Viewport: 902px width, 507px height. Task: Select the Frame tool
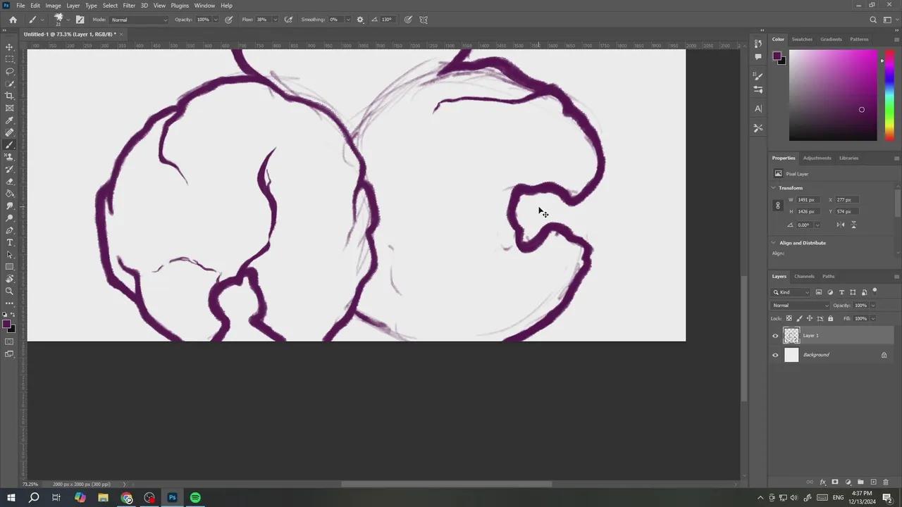pyautogui.click(x=9, y=108)
